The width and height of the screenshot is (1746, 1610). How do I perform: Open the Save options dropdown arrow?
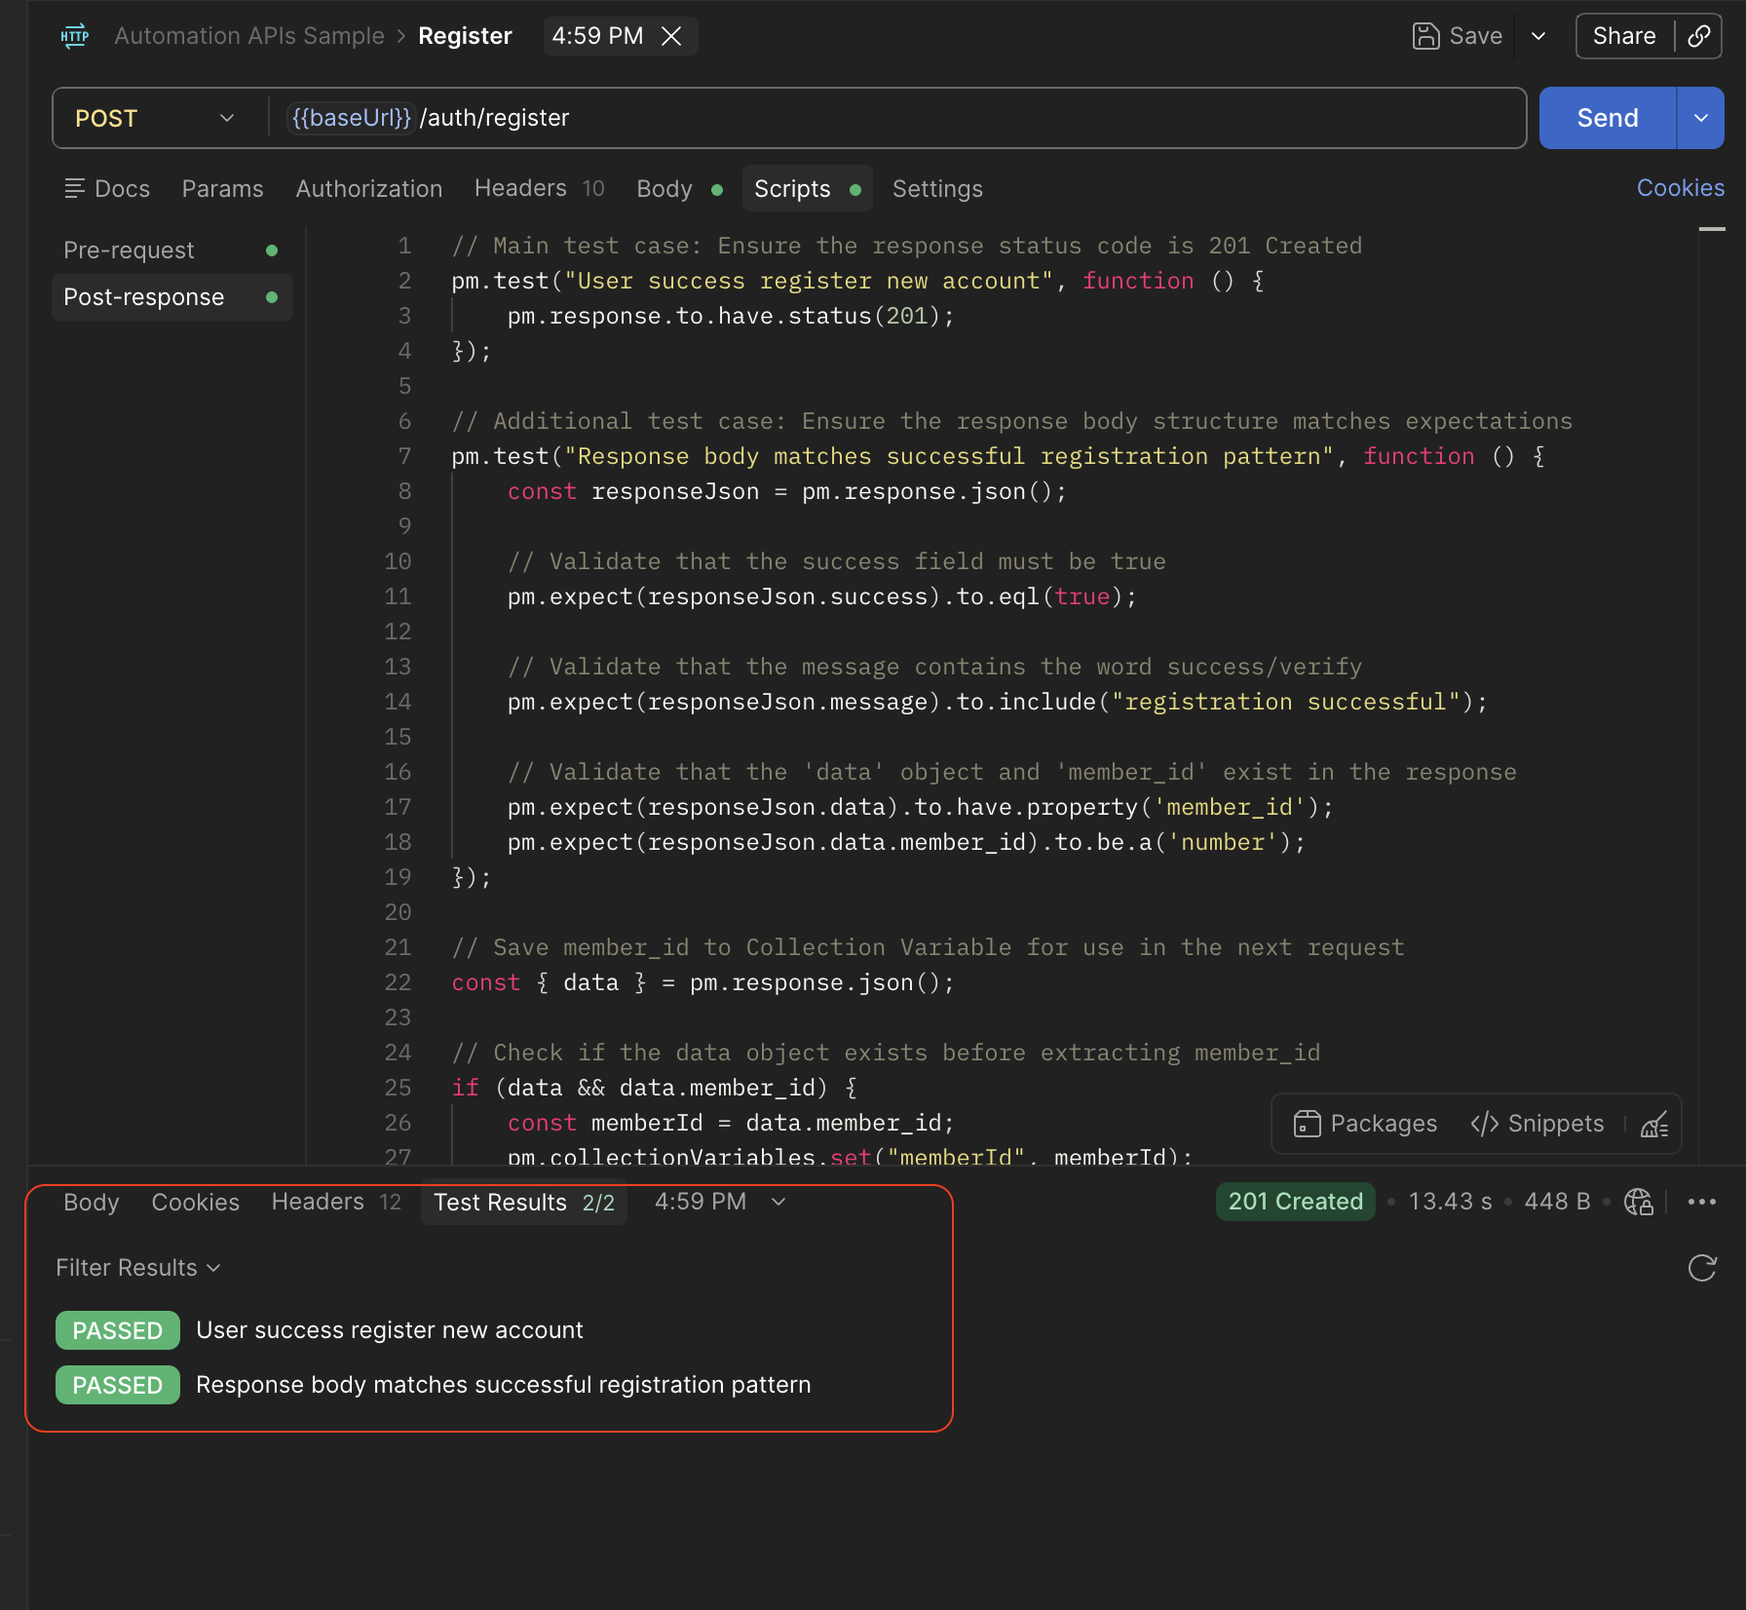coord(1538,36)
